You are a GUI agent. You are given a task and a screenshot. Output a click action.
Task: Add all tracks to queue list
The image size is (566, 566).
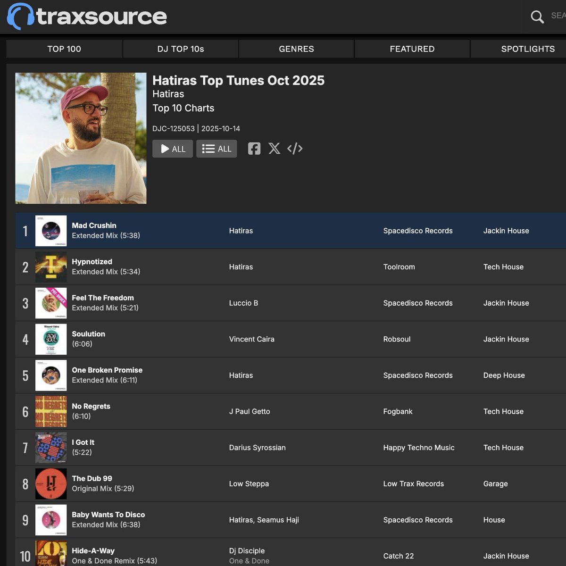coord(216,149)
